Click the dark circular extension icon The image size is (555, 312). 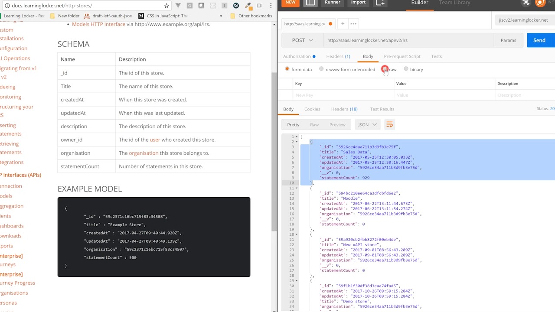(236, 6)
